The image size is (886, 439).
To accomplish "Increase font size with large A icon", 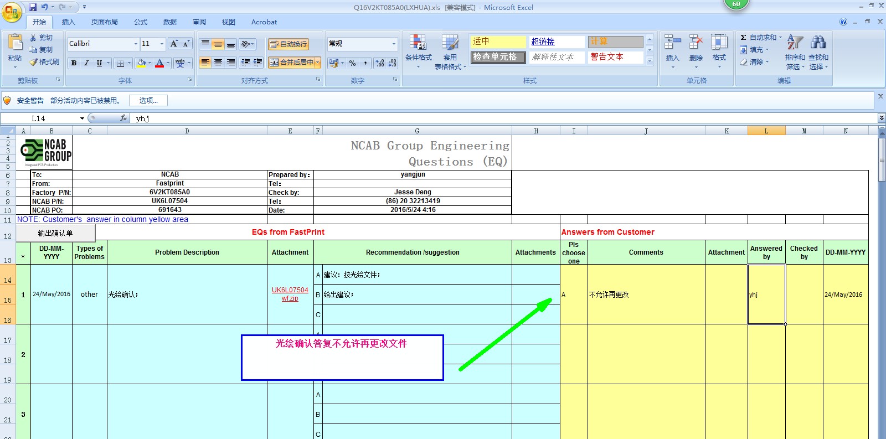I will (174, 44).
